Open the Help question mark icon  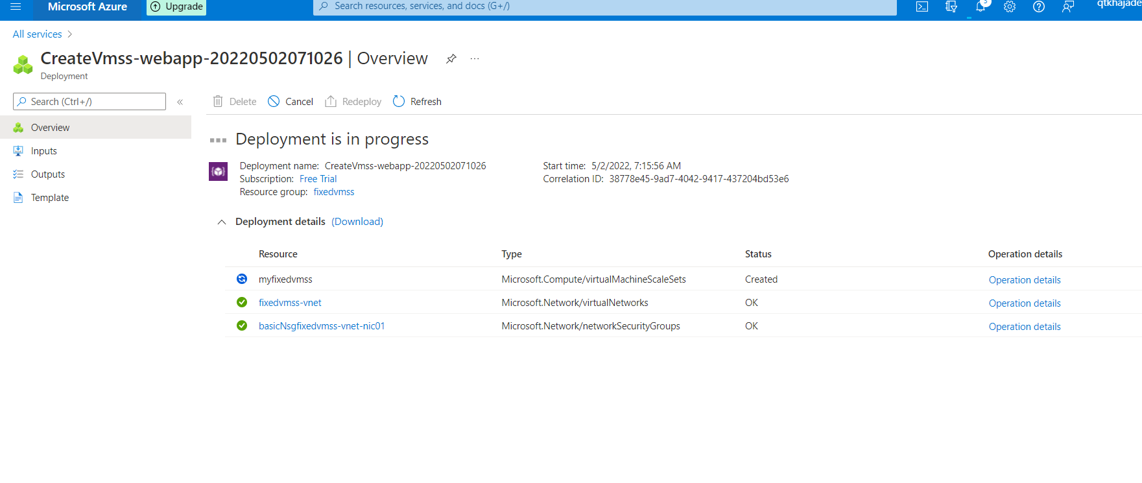click(x=1039, y=6)
